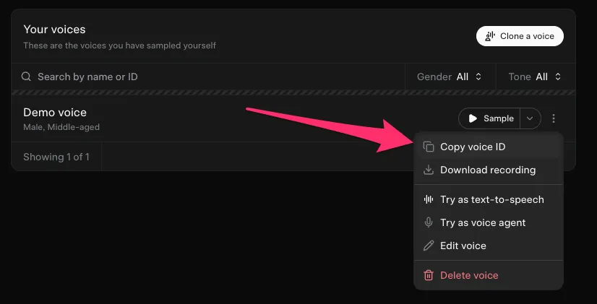597x304 pixels.
Task: Select Delete voice from the menu
Action: click(489, 275)
